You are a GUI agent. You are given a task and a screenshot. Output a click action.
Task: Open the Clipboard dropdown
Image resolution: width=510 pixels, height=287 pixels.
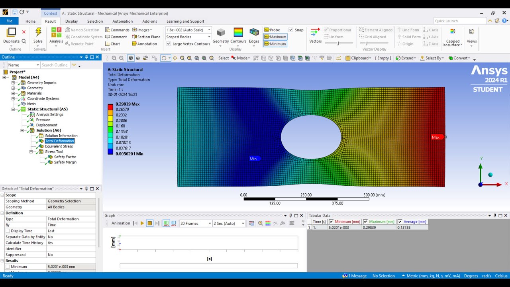[358, 58]
